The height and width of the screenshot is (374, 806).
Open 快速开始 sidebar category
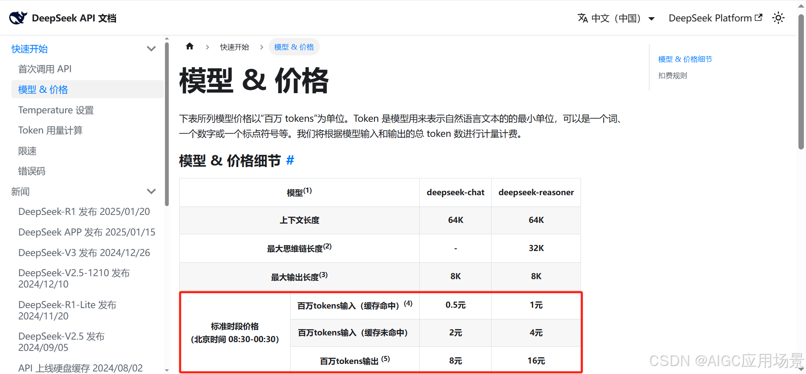click(x=29, y=49)
